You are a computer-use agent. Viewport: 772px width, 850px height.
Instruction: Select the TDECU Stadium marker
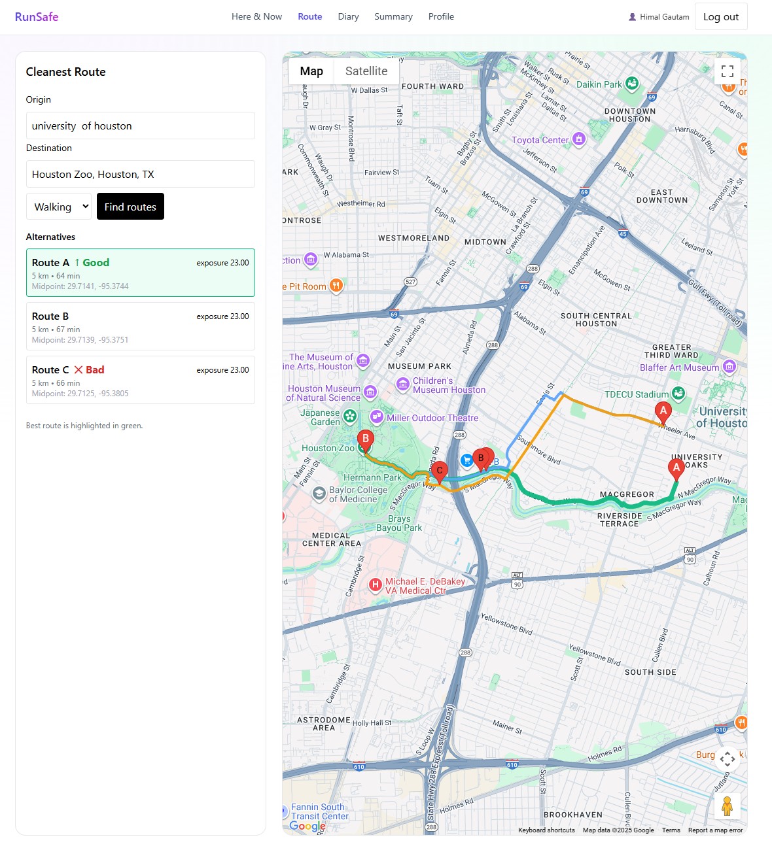(x=678, y=393)
